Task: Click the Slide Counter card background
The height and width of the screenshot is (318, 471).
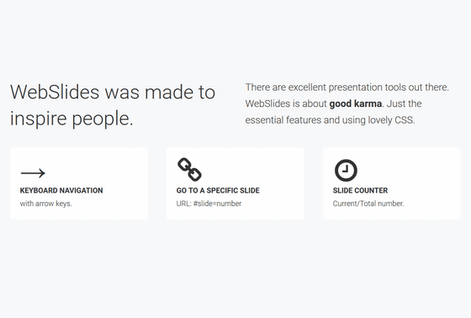Action: pyautogui.click(x=392, y=183)
